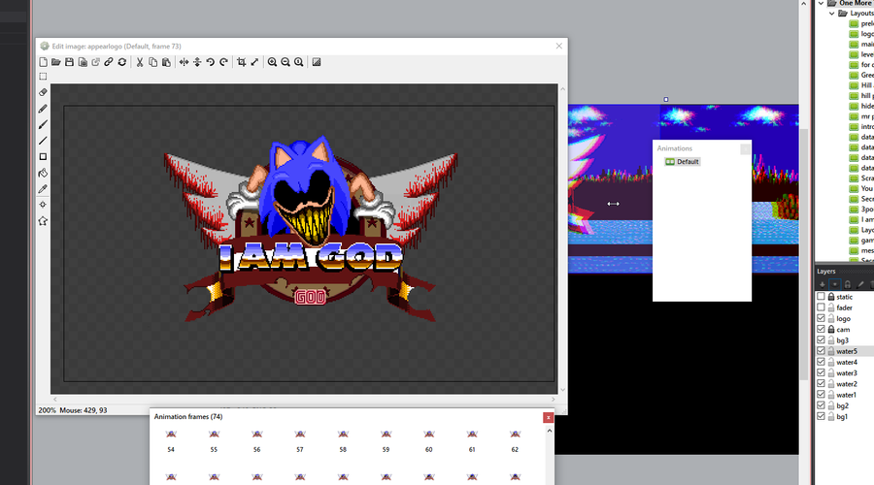Viewport: 874px width, 485px height.
Task: Select animation frame 54 thumbnail
Action: tap(171, 435)
